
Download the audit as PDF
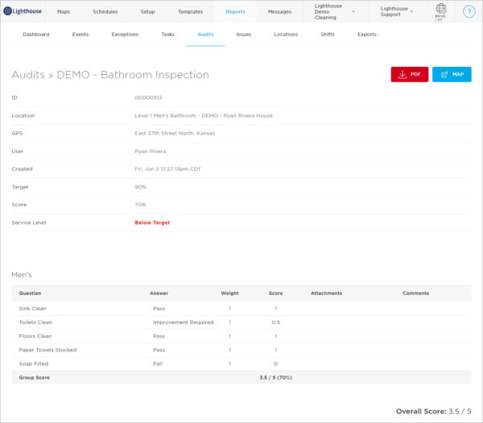click(x=410, y=74)
